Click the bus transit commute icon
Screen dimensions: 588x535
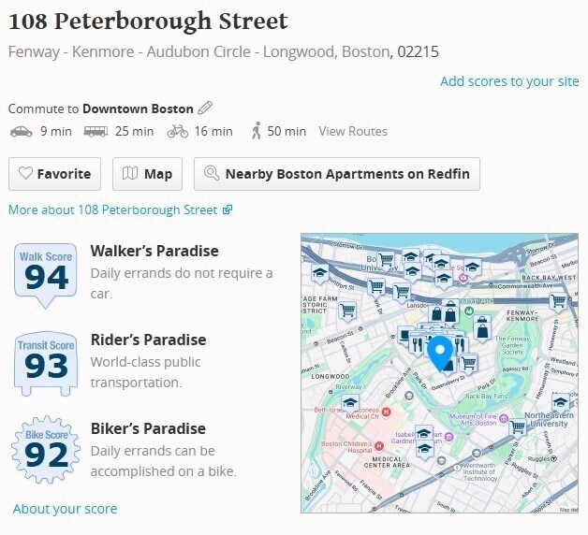pyautogui.click(x=96, y=132)
